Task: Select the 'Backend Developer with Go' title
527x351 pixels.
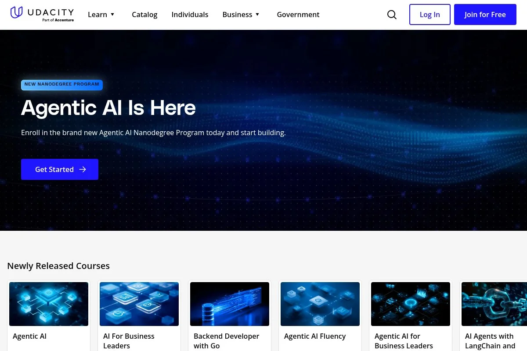Action: (x=227, y=341)
